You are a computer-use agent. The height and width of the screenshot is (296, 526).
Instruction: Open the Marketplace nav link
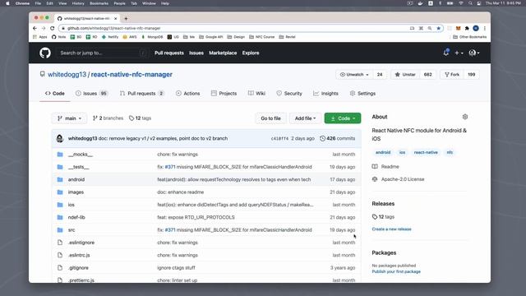coord(223,53)
